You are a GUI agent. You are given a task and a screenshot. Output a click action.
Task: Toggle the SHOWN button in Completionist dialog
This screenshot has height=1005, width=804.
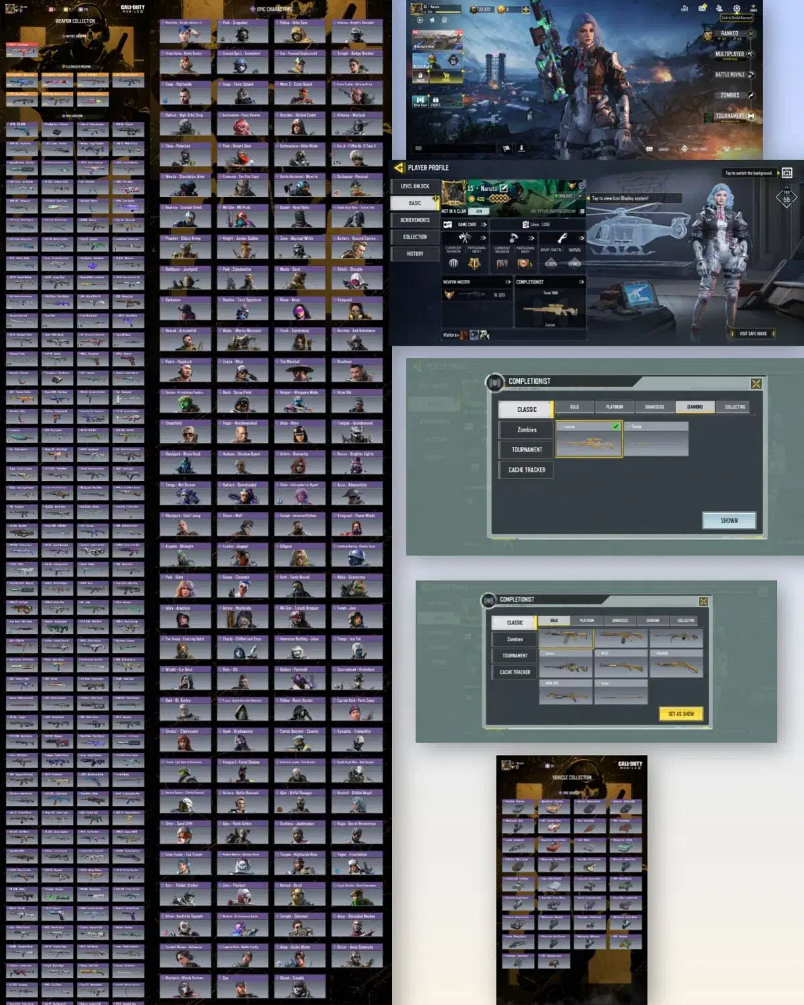coord(729,521)
